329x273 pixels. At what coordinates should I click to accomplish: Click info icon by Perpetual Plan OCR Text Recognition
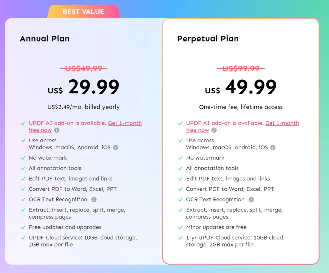point(251,200)
